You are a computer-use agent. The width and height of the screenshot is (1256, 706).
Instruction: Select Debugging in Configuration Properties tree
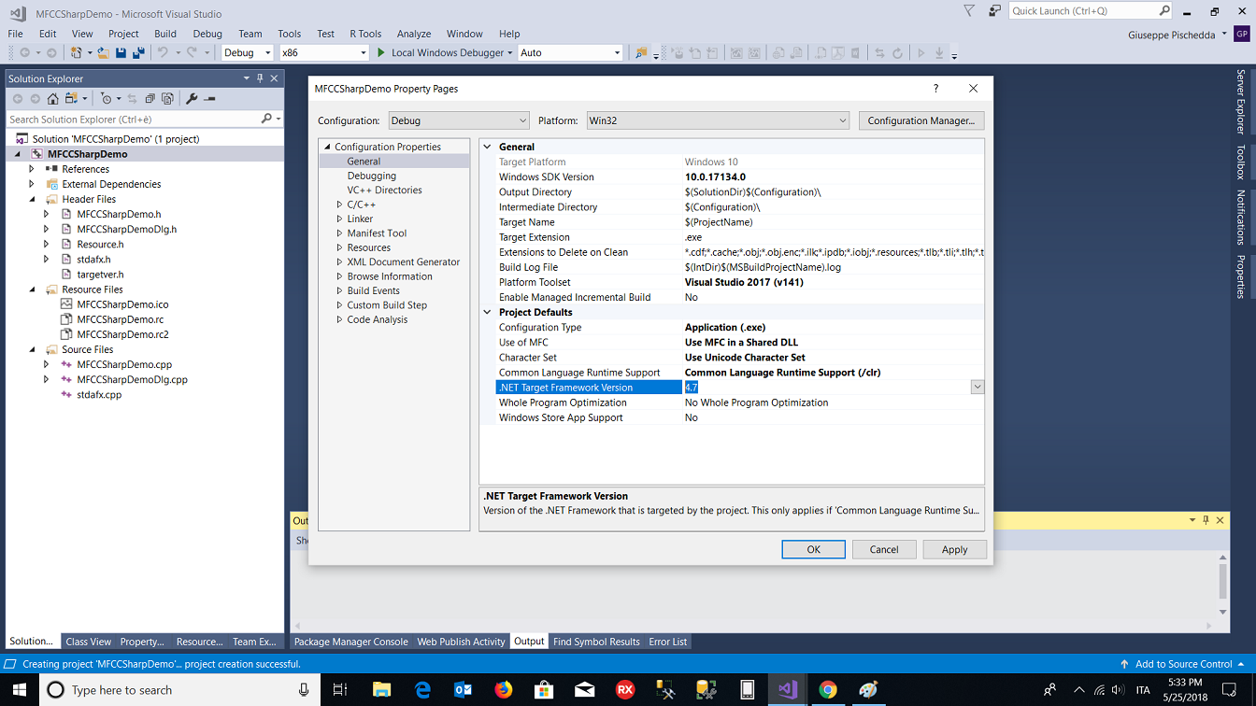[372, 176]
